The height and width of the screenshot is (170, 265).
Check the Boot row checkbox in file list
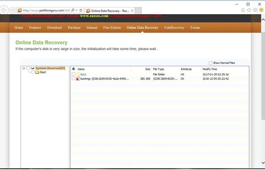click(73, 74)
